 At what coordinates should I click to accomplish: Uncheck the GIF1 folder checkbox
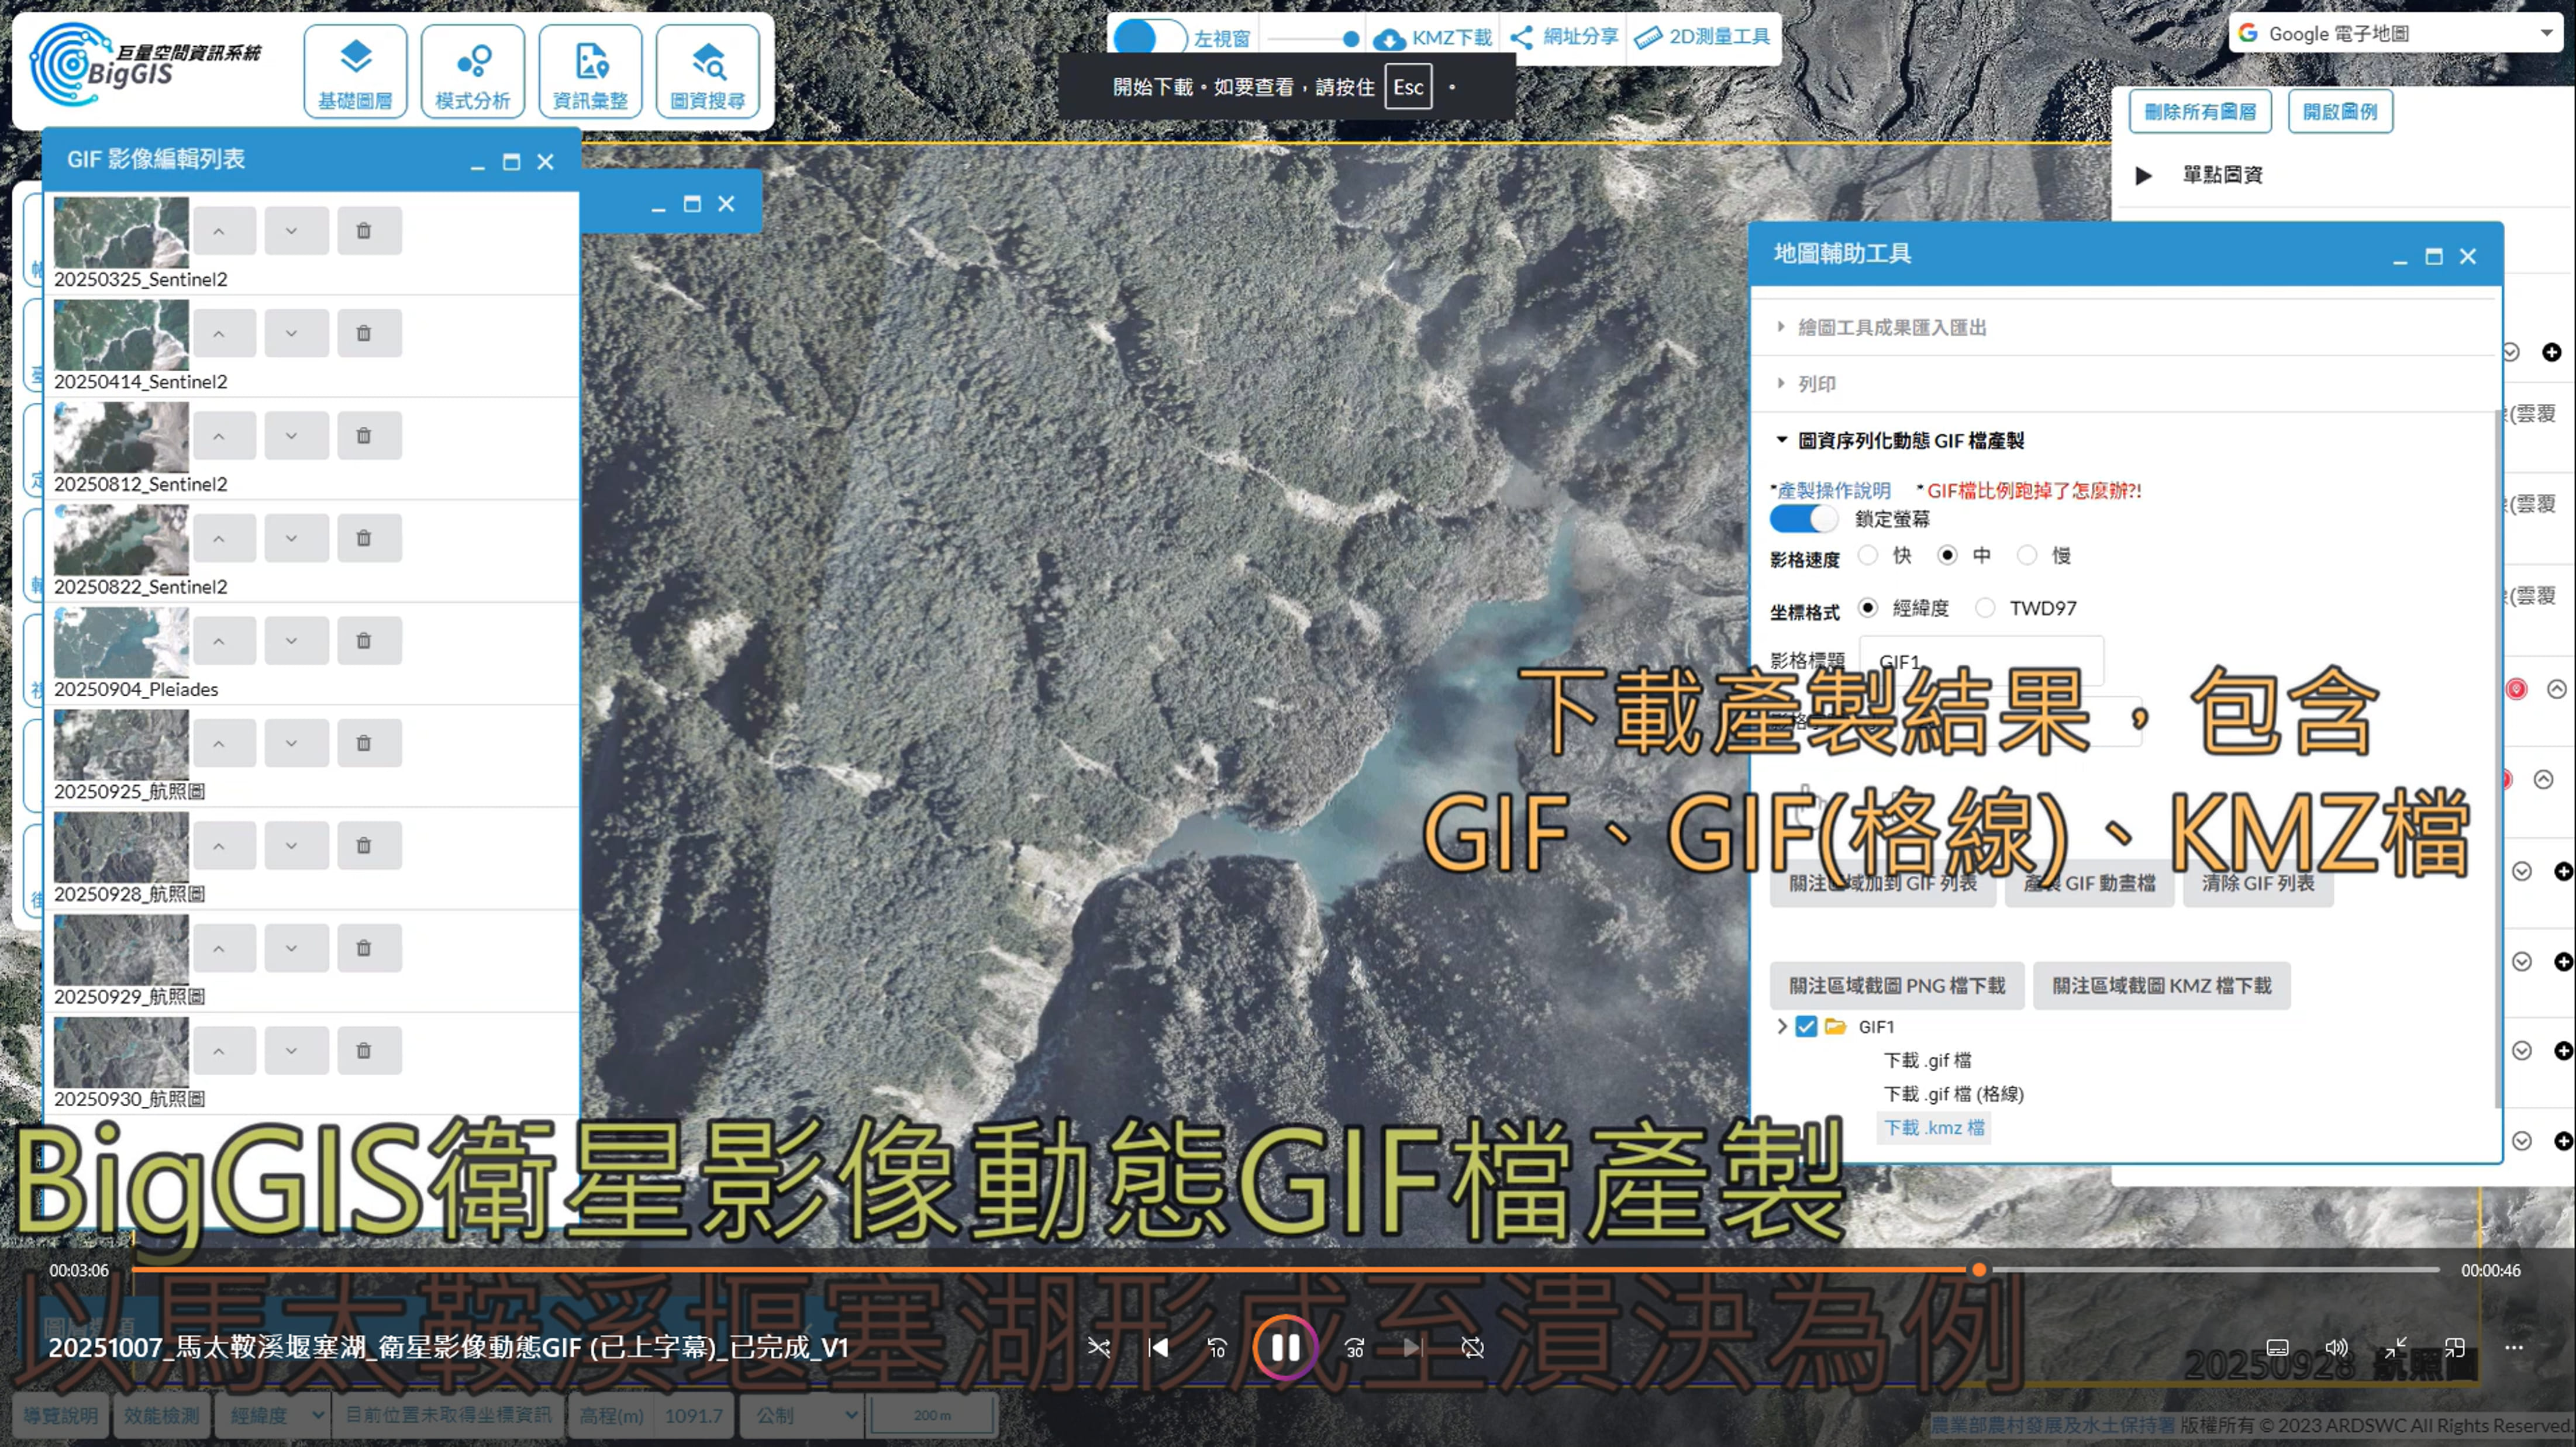pos(1805,1027)
